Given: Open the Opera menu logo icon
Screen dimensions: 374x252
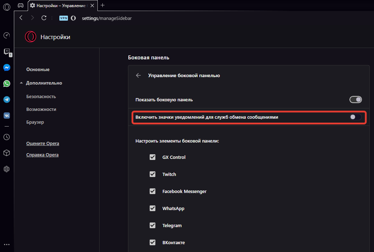Looking at the screenshot, I should [7, 7].
